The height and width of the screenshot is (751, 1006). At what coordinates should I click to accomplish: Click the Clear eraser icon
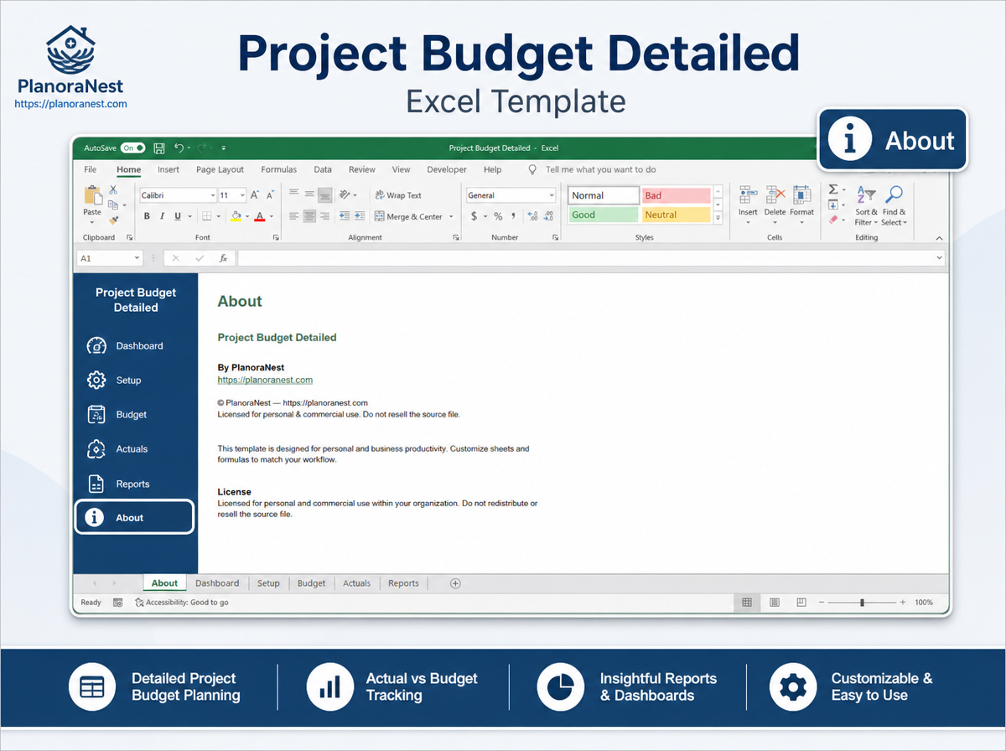pos(832,220)
